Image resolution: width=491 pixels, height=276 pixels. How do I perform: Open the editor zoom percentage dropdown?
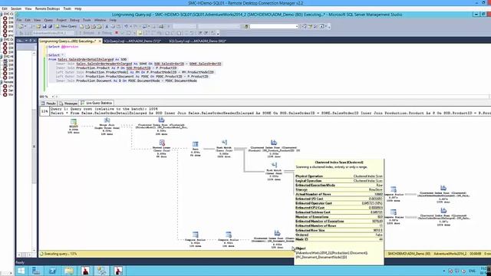pos(53,97)
